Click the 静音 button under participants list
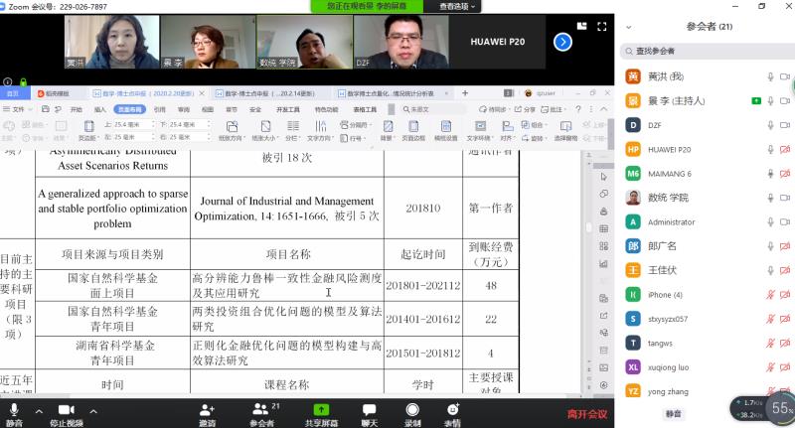Image resolution: width=795 pixels, height=428 pixels. 674,413
